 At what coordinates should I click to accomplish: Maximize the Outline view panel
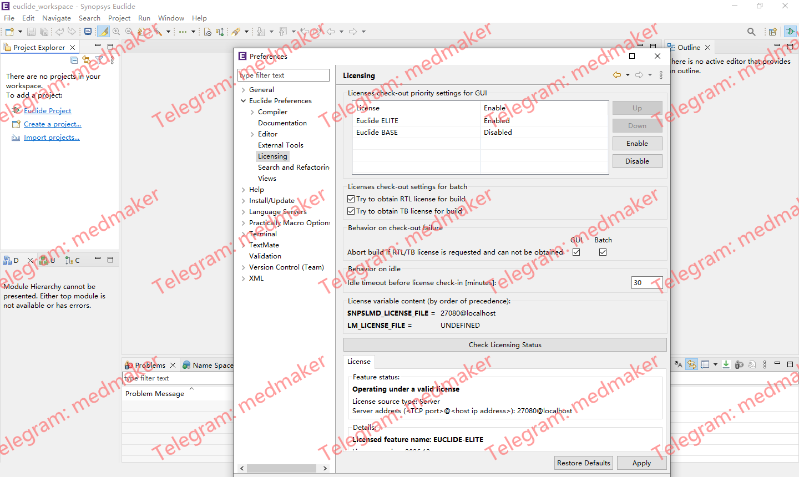click(x=790, y=47)
